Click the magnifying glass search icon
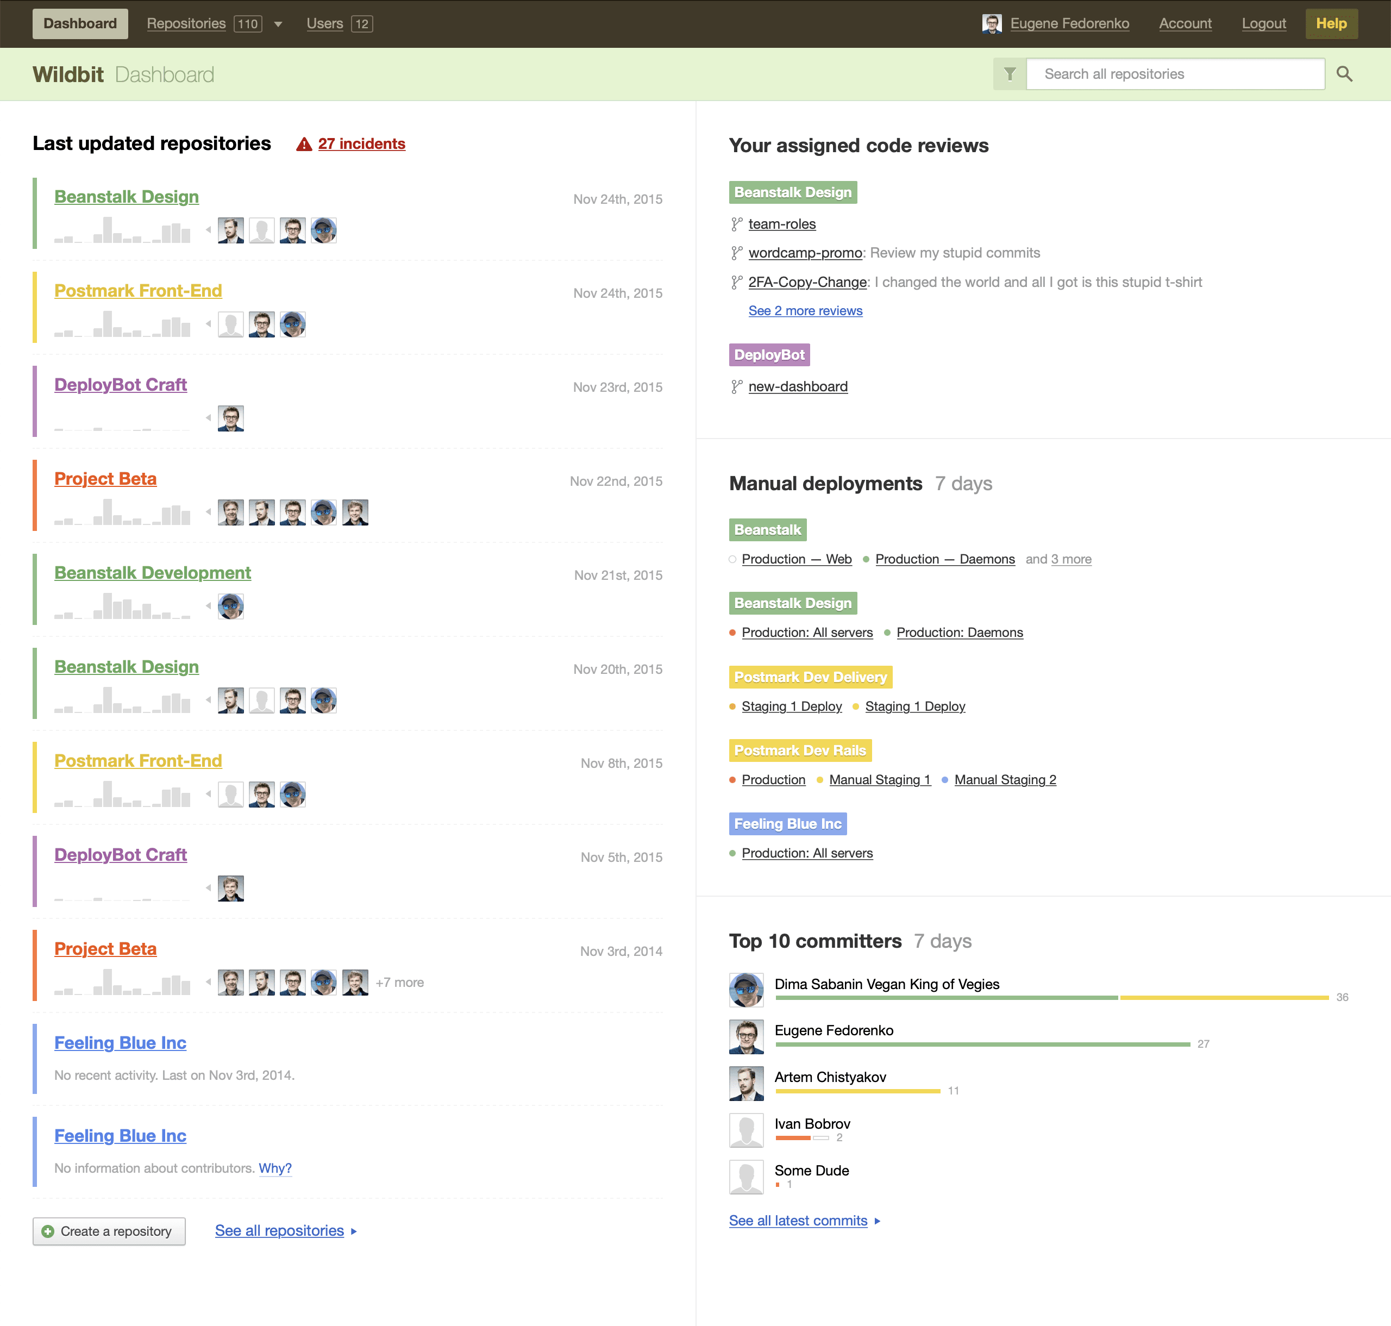The width and height of the screenshot is (1391, 1326). pyautogui.click(x=1344, y=74)
